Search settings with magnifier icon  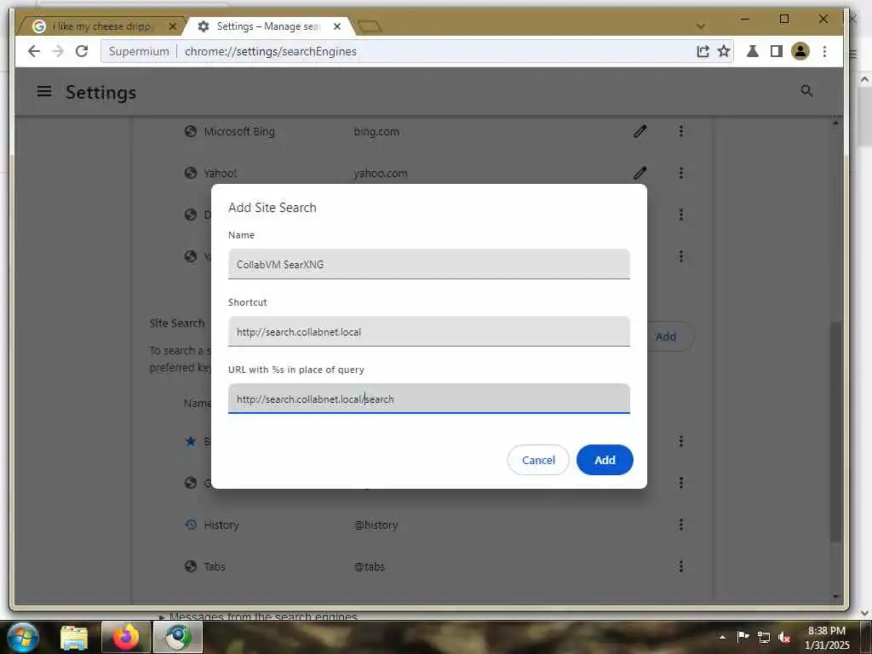[806, 90]
